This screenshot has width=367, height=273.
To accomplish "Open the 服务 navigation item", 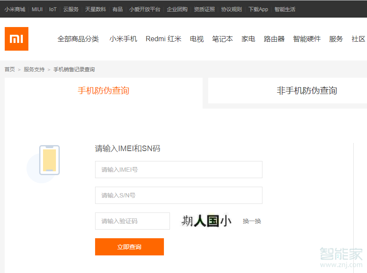I will (336, 38).
